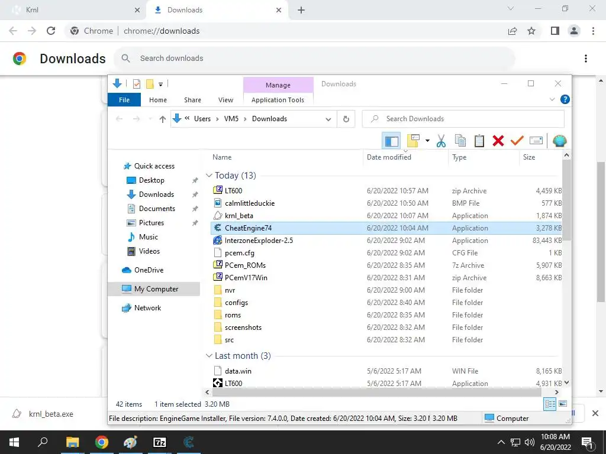Click VM5 in the address breadcrumb

[x=231, y=119]
